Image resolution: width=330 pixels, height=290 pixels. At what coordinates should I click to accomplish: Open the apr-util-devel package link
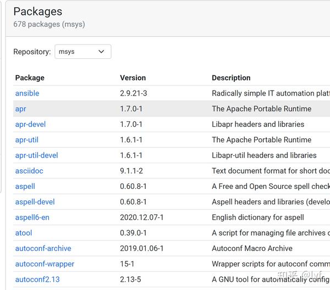(36, 155)
